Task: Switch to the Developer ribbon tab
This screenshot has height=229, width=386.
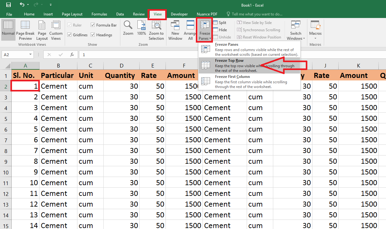Action: coord(179,14)
